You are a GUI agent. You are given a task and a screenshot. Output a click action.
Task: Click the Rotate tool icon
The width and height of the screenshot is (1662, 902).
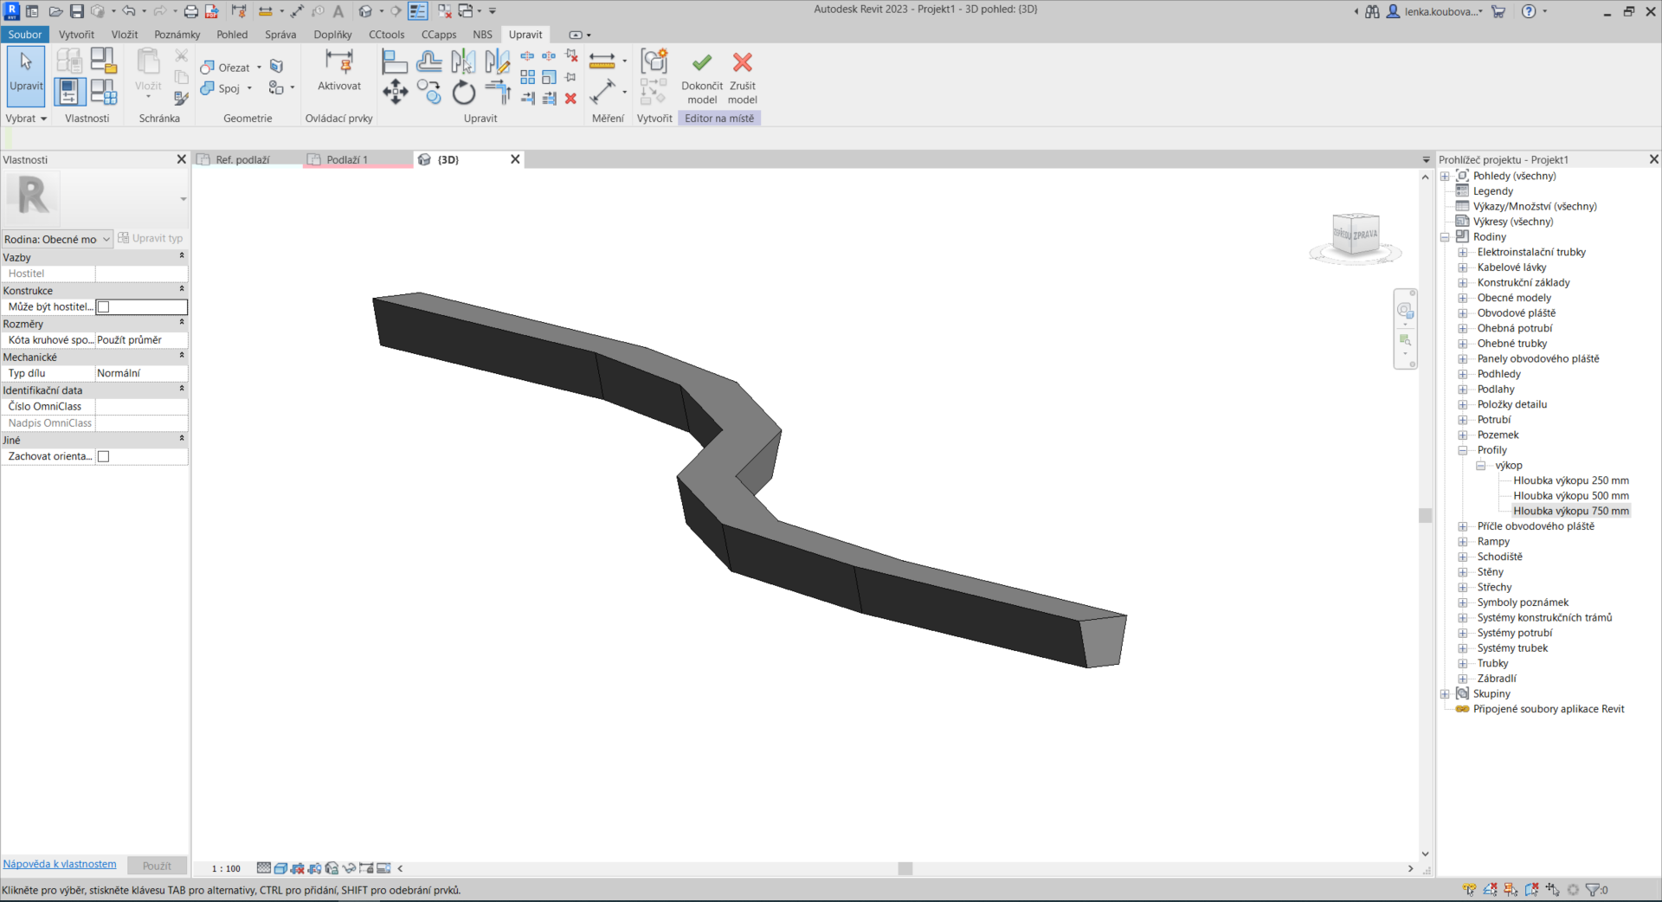coord(464,92)
